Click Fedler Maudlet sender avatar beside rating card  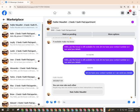49,94
